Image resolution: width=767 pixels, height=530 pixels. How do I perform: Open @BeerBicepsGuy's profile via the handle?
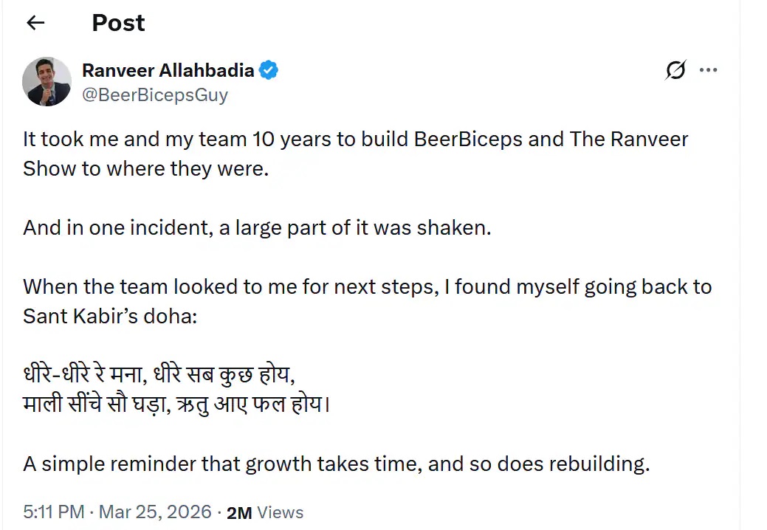pos(156,94)
